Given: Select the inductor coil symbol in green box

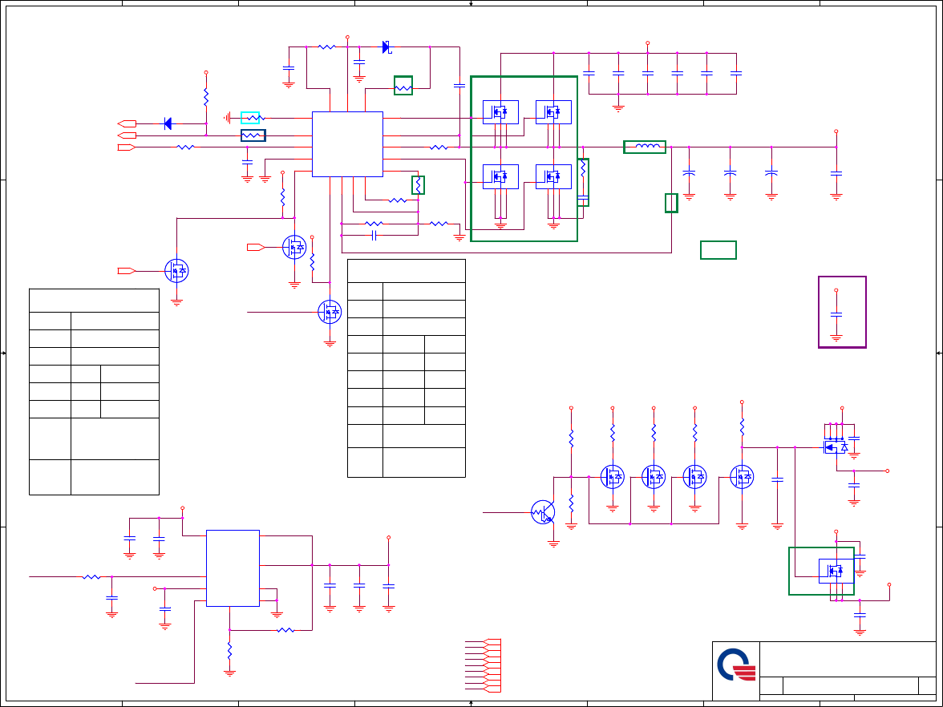Looking at the screenshot, I should point(648,147).
